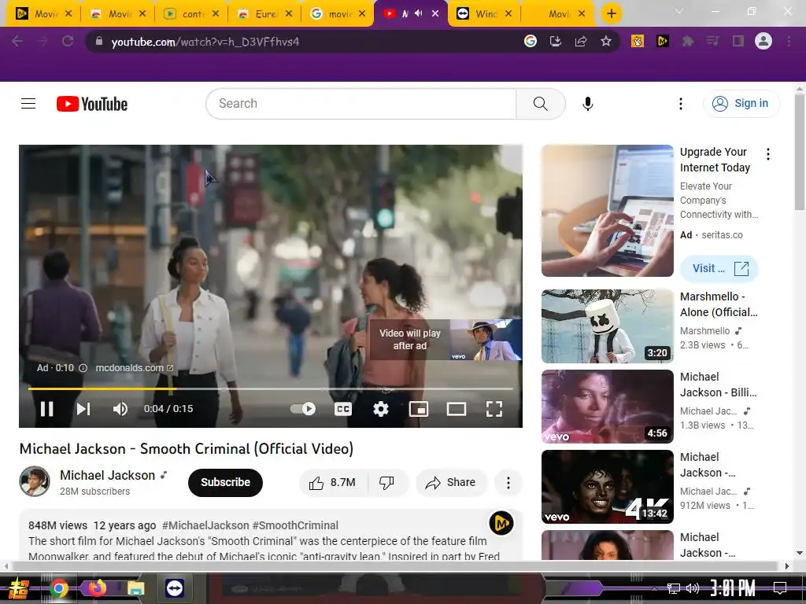Viewport: 806px width, 604px height.
Task: Open the 13:42 Michael Jackson 4K video thumbnail
Action: [x=607, y=486]
